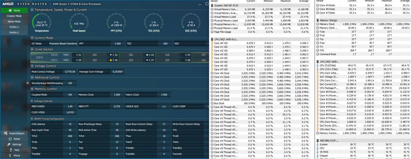The height and width of the screenshot is (159, 411).
Task: Collapse the Voltage Controls subsection
Action: pos(32,101)
